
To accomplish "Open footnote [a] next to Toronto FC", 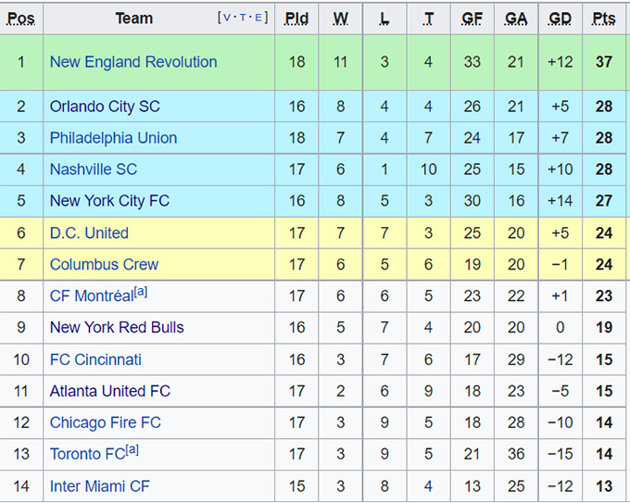I will tap(132, 451).
